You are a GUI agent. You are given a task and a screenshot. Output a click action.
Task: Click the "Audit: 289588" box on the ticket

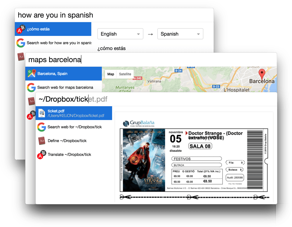[235, 178]
